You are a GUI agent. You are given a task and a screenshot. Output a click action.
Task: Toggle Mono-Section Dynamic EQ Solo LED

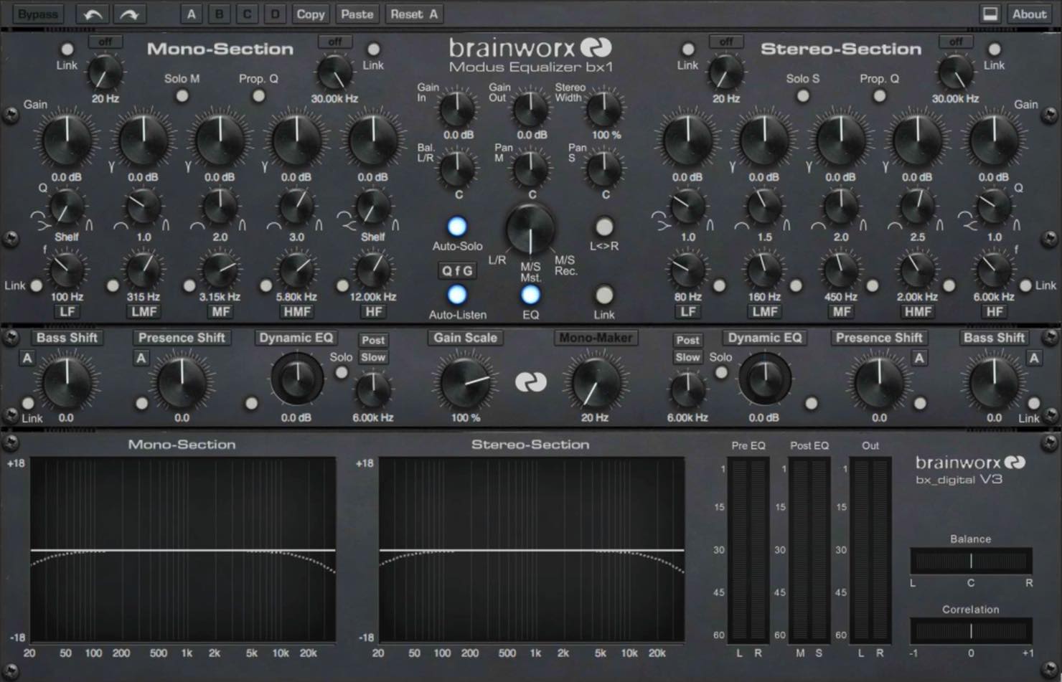[x=342, y=372]
